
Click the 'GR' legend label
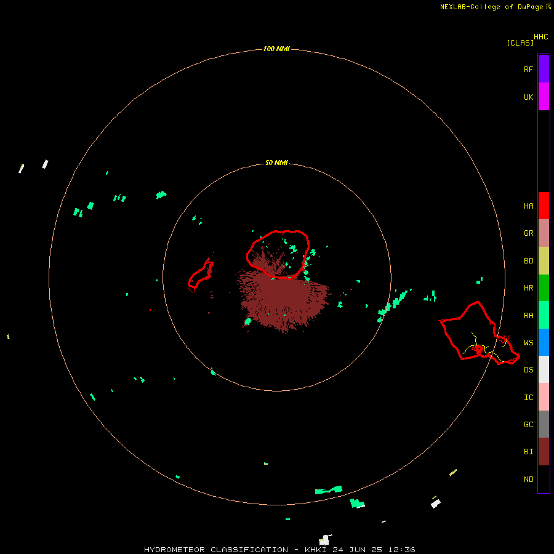click(x=528, y=233)
